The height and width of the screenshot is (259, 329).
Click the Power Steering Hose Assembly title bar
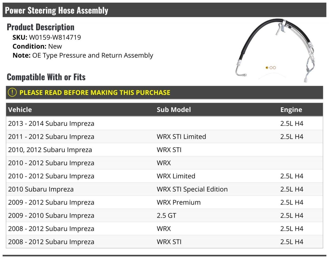164,10
